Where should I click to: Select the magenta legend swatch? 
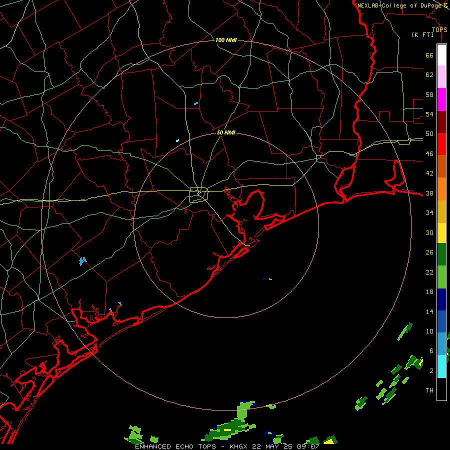point(441,99)
